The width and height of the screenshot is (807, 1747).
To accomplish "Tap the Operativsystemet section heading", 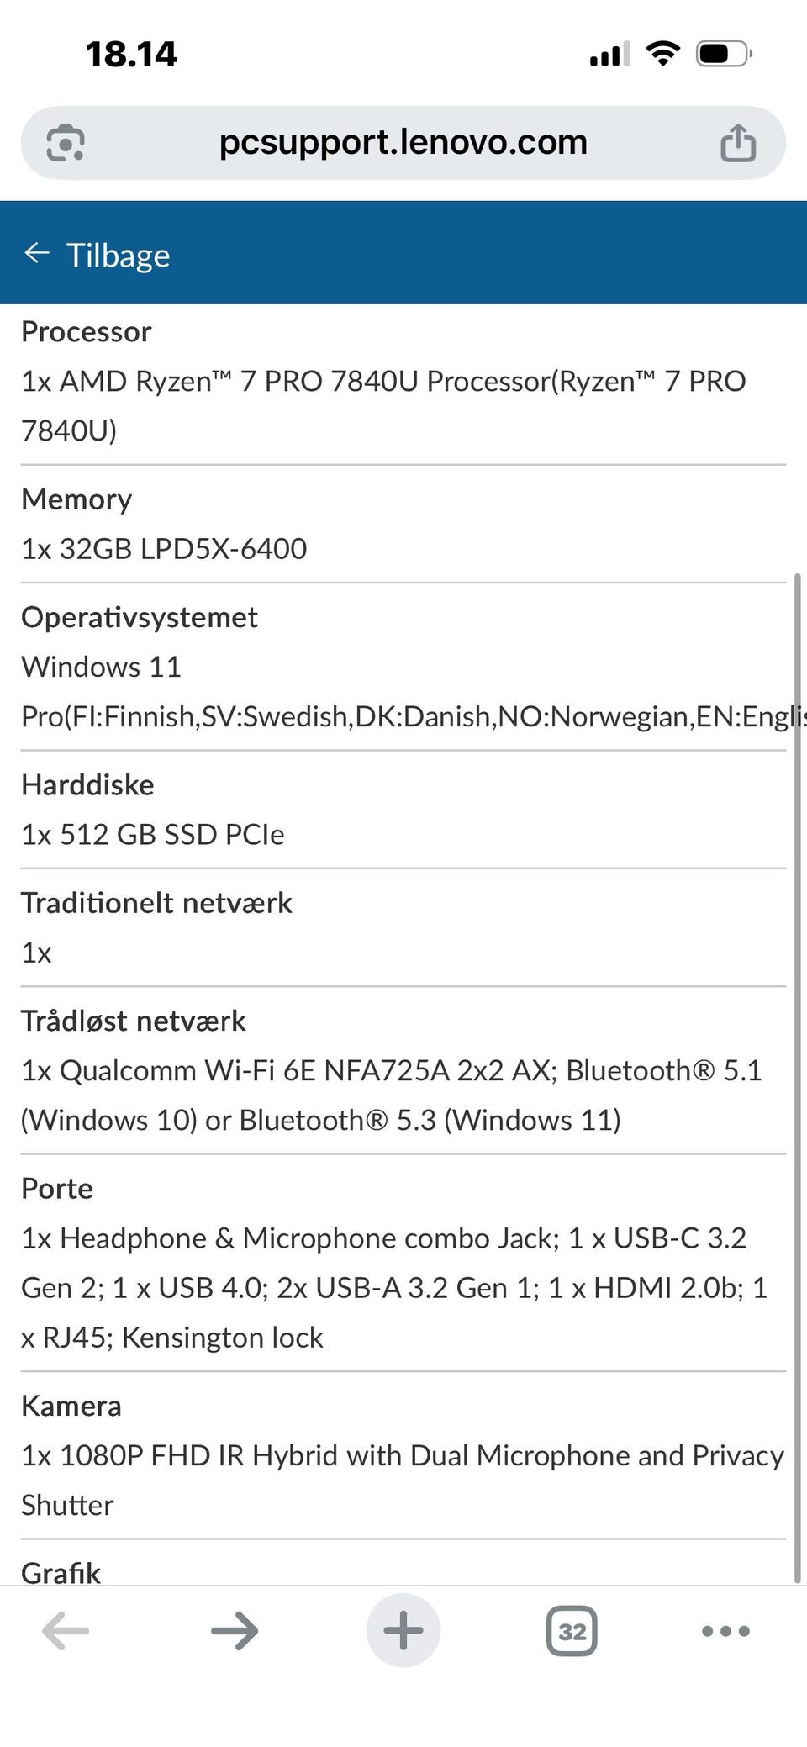I will click(140, 617).
